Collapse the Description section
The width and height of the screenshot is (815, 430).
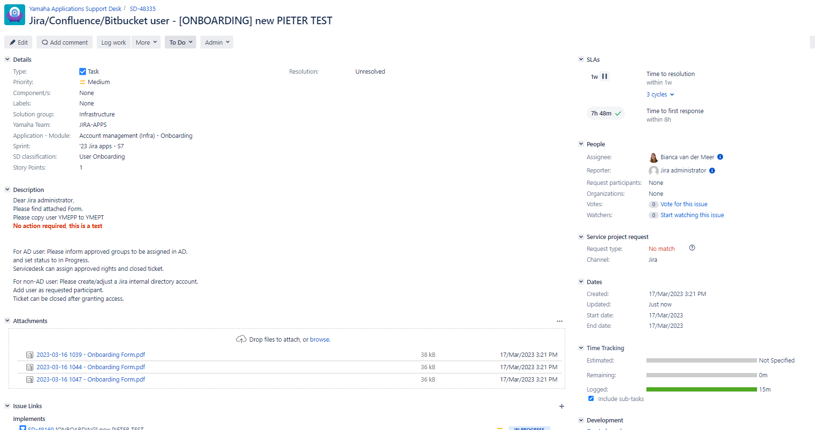(x=7, y=190)
